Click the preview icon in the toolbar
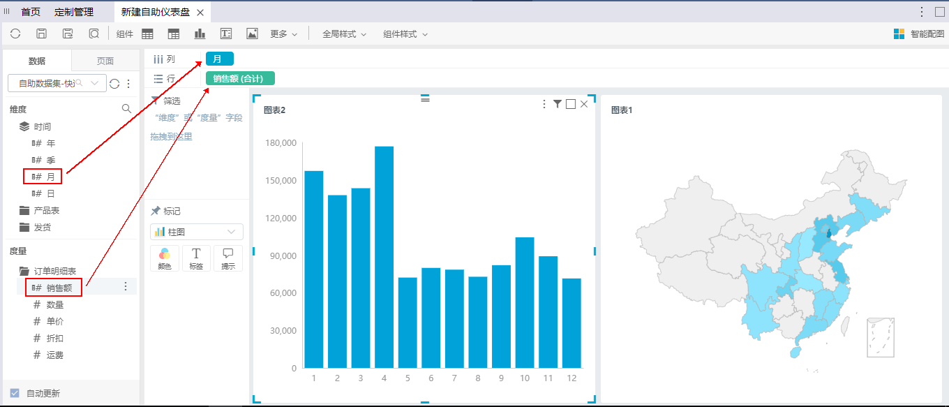Screen dimensions: 949x407 [94, 34]
